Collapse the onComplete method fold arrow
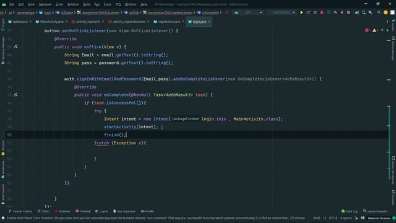The height and width of the screenshot is (223, 396). [23, 95]
